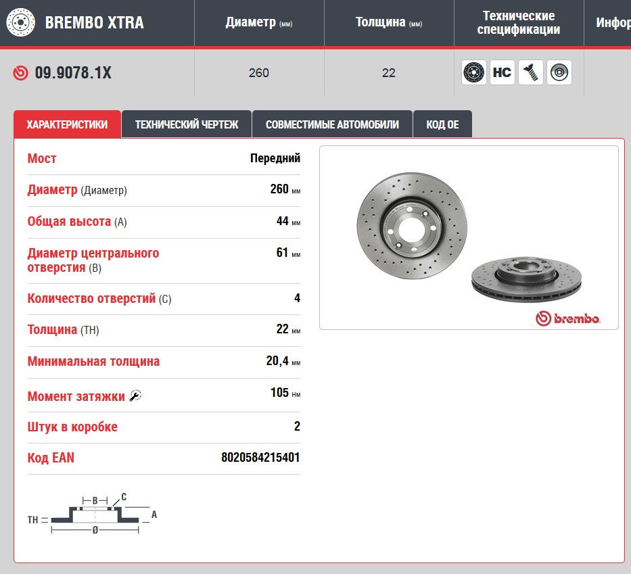Open part number 09.9078.1X
Image resolution: width=631 pixels, height=574 pixels.
73,73
